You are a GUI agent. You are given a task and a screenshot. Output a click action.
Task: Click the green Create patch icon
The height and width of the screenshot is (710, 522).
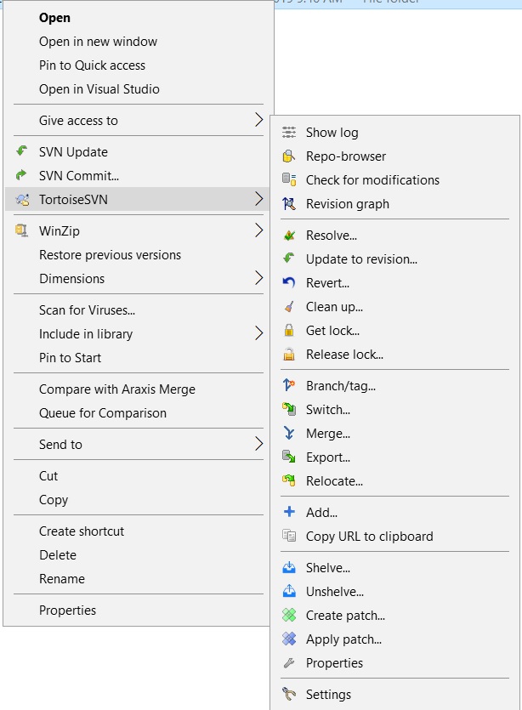pyautogui.click(x=289, y=616)
